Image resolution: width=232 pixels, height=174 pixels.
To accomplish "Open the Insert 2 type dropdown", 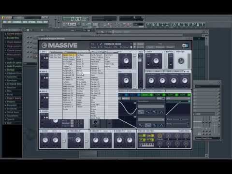I will 130,131.
